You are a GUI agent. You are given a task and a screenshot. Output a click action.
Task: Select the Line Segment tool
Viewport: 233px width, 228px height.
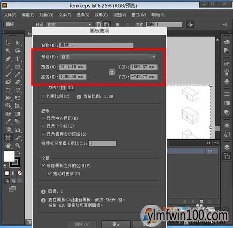tap(8, 66)
